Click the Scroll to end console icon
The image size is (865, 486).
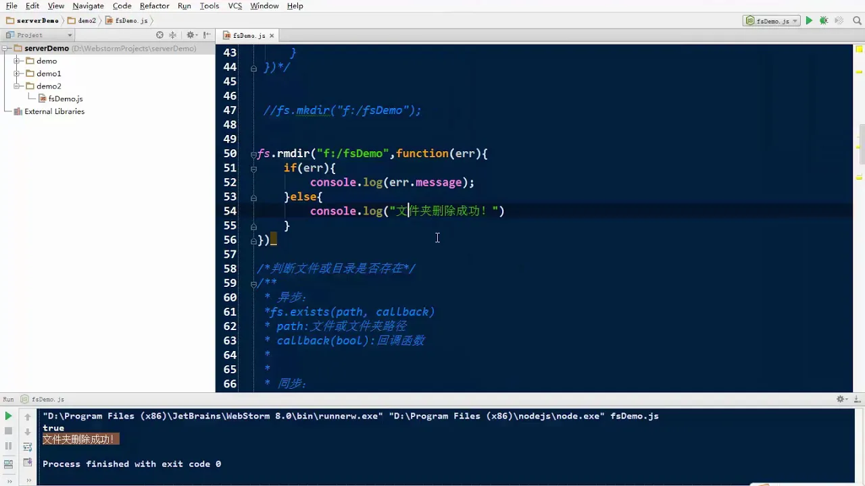[x=28, y=462]
